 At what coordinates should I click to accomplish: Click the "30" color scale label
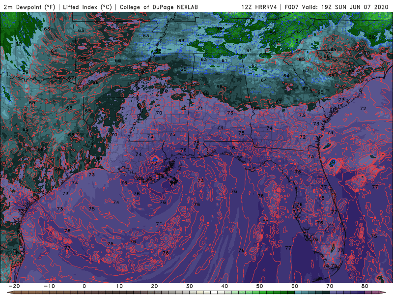(190, 286)
